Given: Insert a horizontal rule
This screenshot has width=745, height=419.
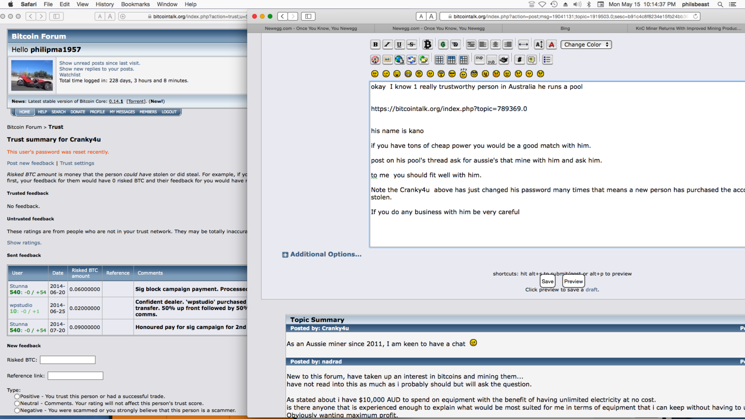Looking at the screenshot, I should (x=523, y=45).
